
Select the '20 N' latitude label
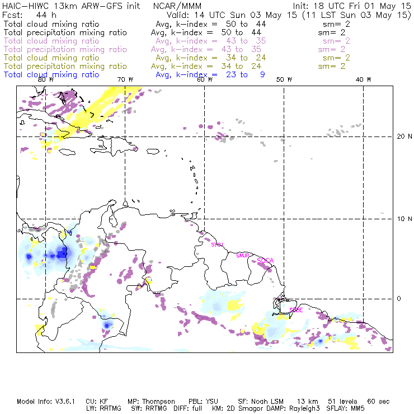[x=404, y=137]
